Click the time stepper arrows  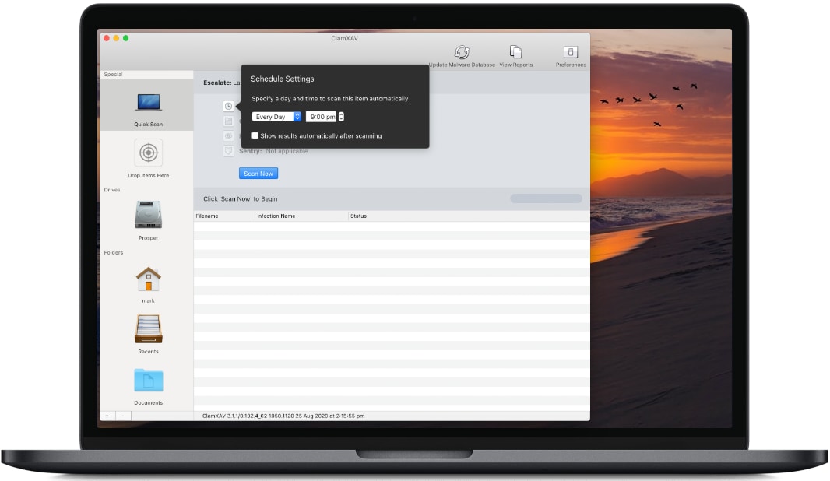(x=341, y=117)
